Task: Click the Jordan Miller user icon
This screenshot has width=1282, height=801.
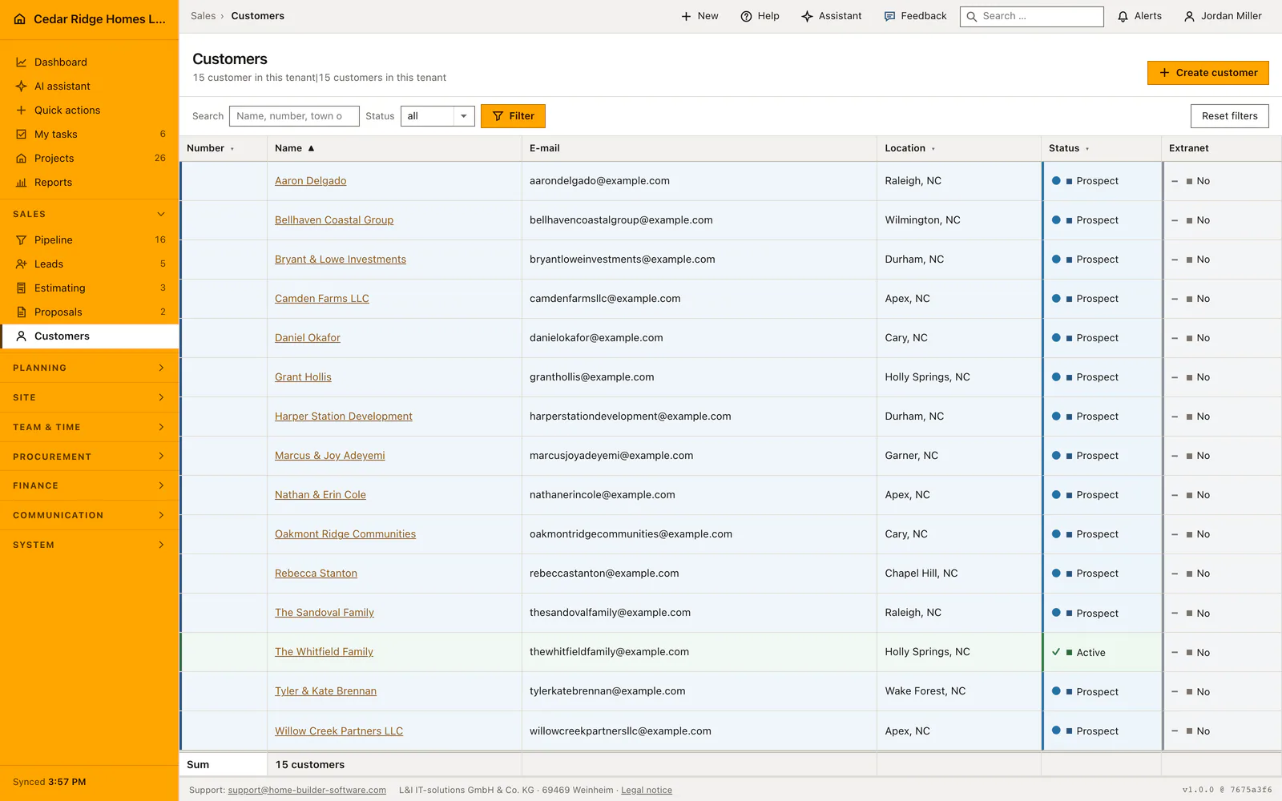Action: click(x=1189, y=16)
